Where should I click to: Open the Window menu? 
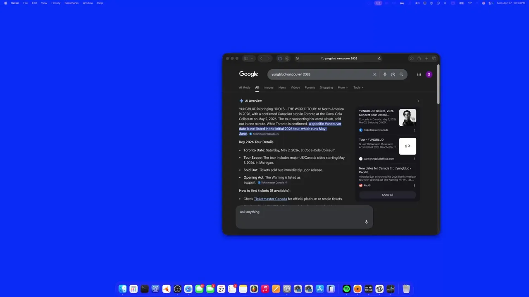click(88, 3)
